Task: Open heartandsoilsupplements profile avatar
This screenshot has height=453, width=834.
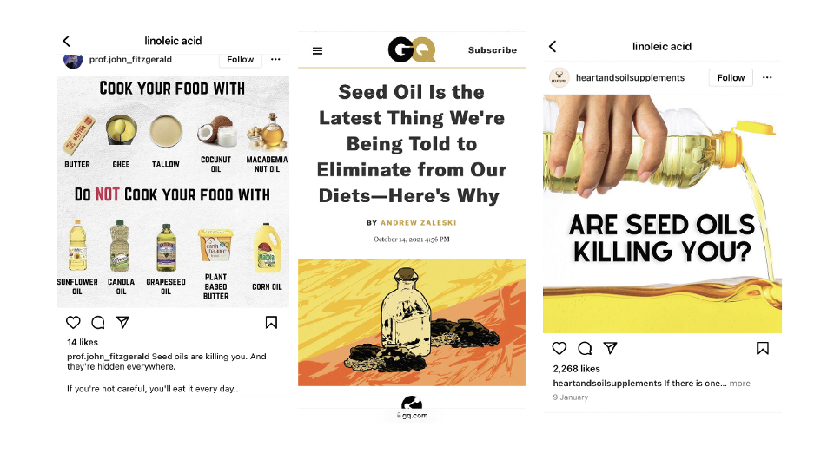Action: click(559, 77)
